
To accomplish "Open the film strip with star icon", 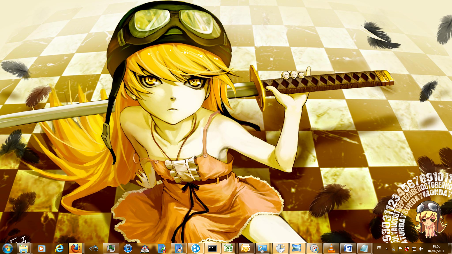I will click(179, 248).
